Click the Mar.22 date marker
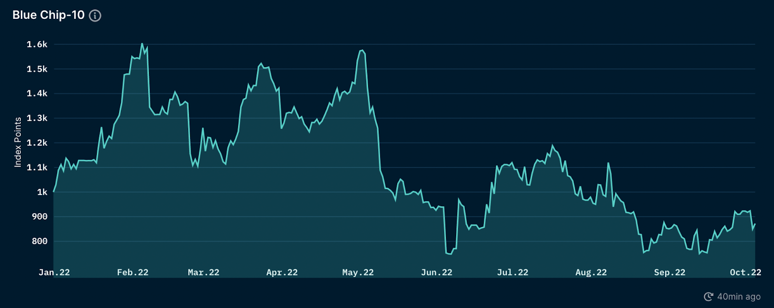774x308 pixels. [x=204, y=272]
